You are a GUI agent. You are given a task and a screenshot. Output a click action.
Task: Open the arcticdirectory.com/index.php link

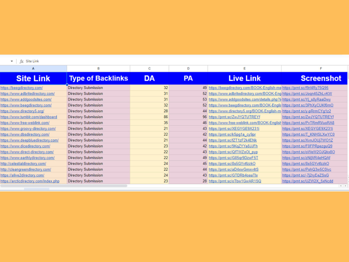[x=30, y=181]
